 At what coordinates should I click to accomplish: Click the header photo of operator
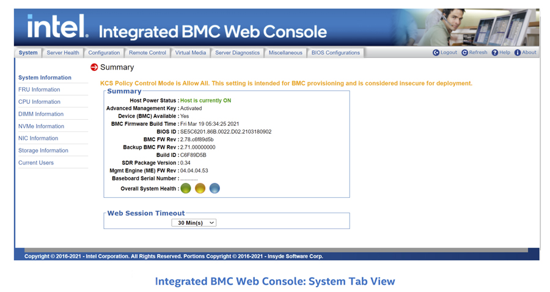click(468, 27)
